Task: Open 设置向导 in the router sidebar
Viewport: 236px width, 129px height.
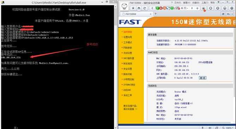Action: click(128, 37)
